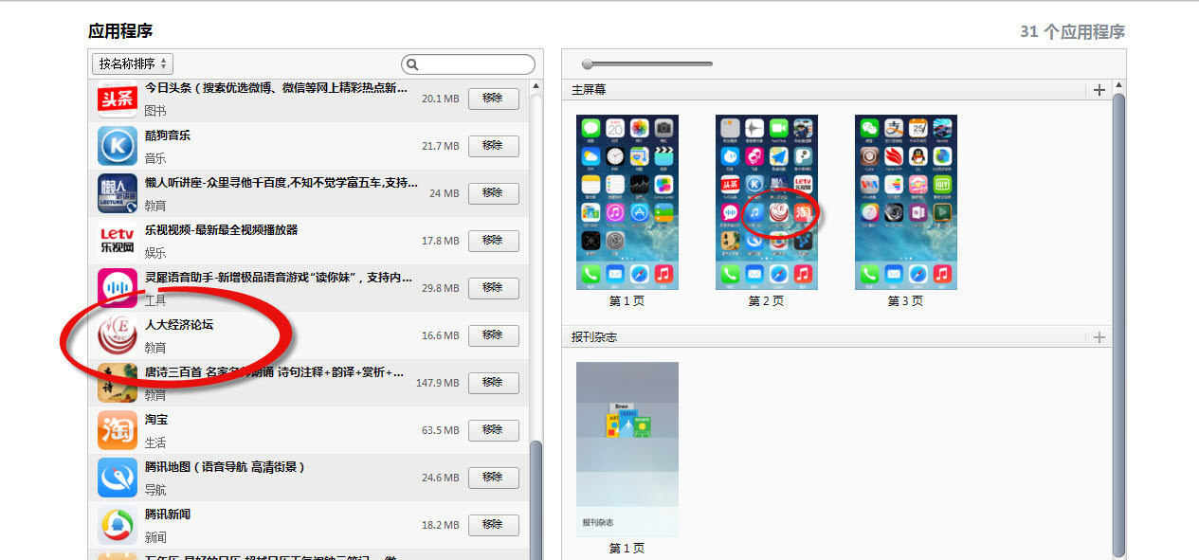Click the 应用程序 heading
Screen dimensions: 1199x560
(120, 31)
